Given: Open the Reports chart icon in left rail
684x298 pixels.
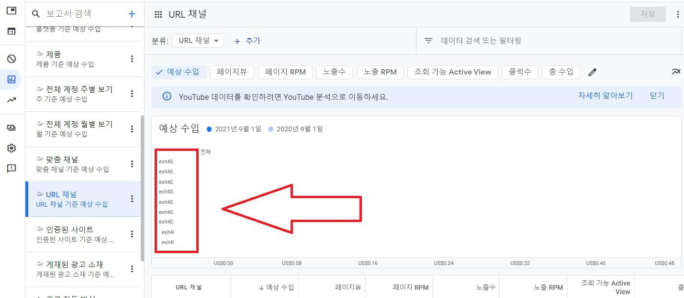Looking at the screenshot, I should tap(11, 79).
